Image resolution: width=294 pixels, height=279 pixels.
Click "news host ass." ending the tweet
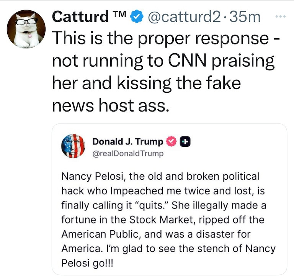pos(111,105)
